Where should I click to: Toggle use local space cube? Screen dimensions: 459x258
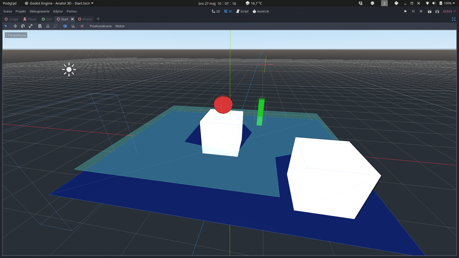65,26
